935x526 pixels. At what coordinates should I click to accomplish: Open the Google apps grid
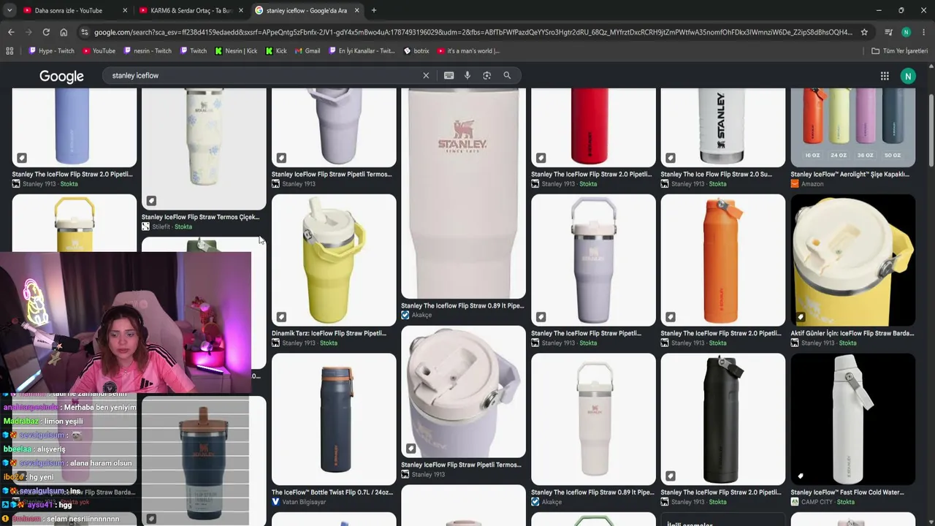(x=885, y=76)
